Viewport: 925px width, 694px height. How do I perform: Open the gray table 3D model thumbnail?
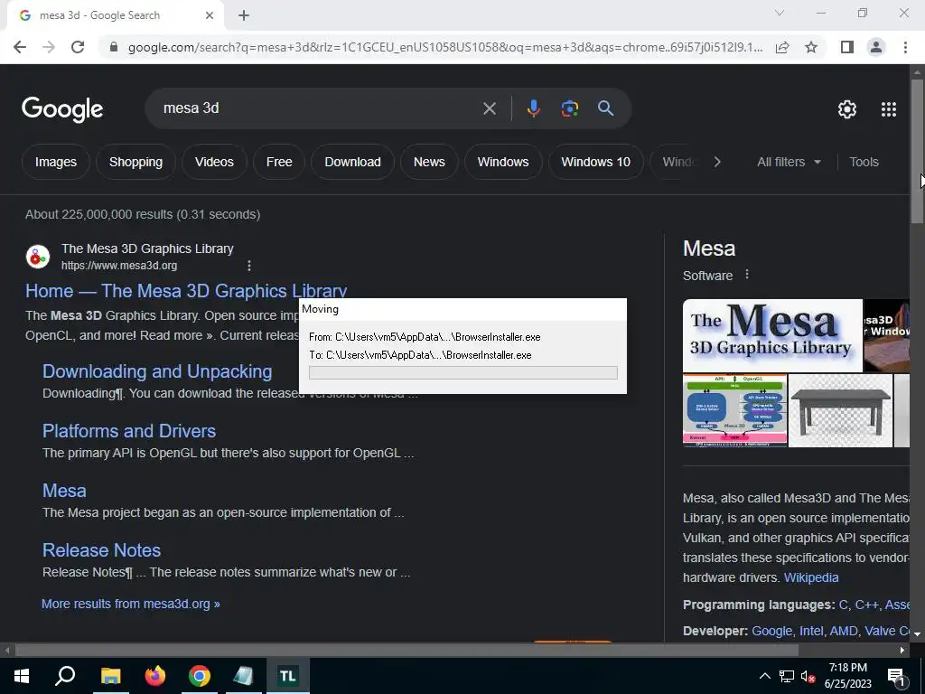(x=841, y=411)
